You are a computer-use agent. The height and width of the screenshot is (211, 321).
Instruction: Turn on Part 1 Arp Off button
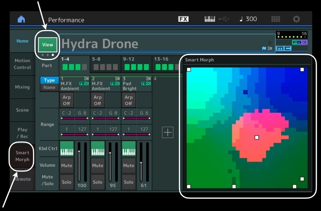(x=66, y=100)
